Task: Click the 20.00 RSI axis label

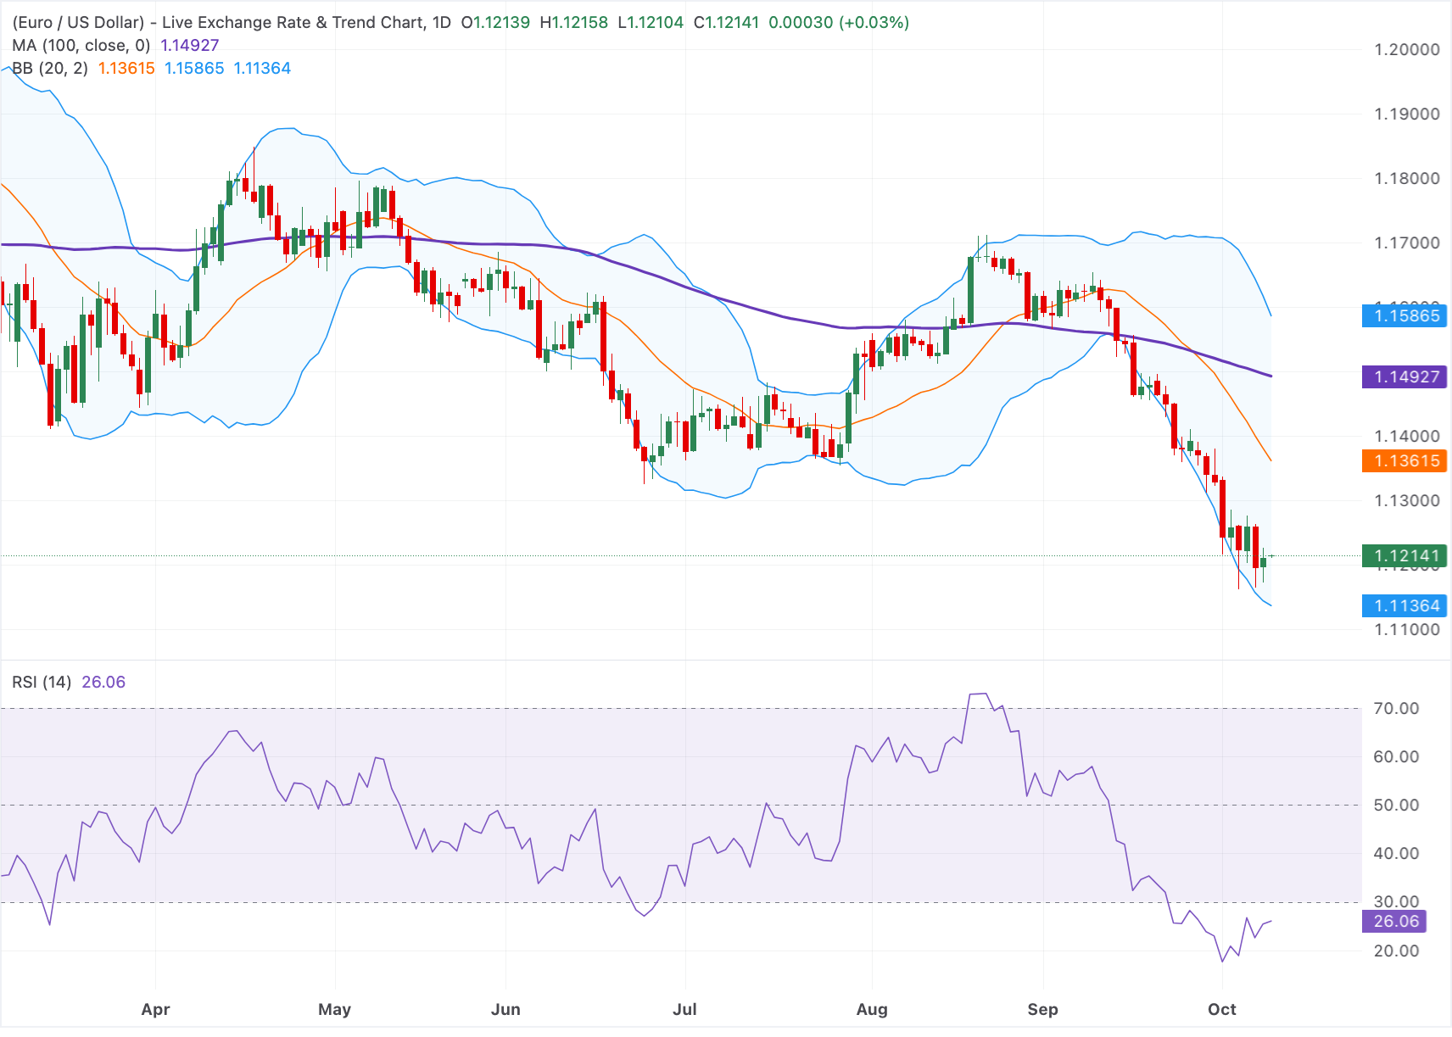Action: click(1396, 951)
